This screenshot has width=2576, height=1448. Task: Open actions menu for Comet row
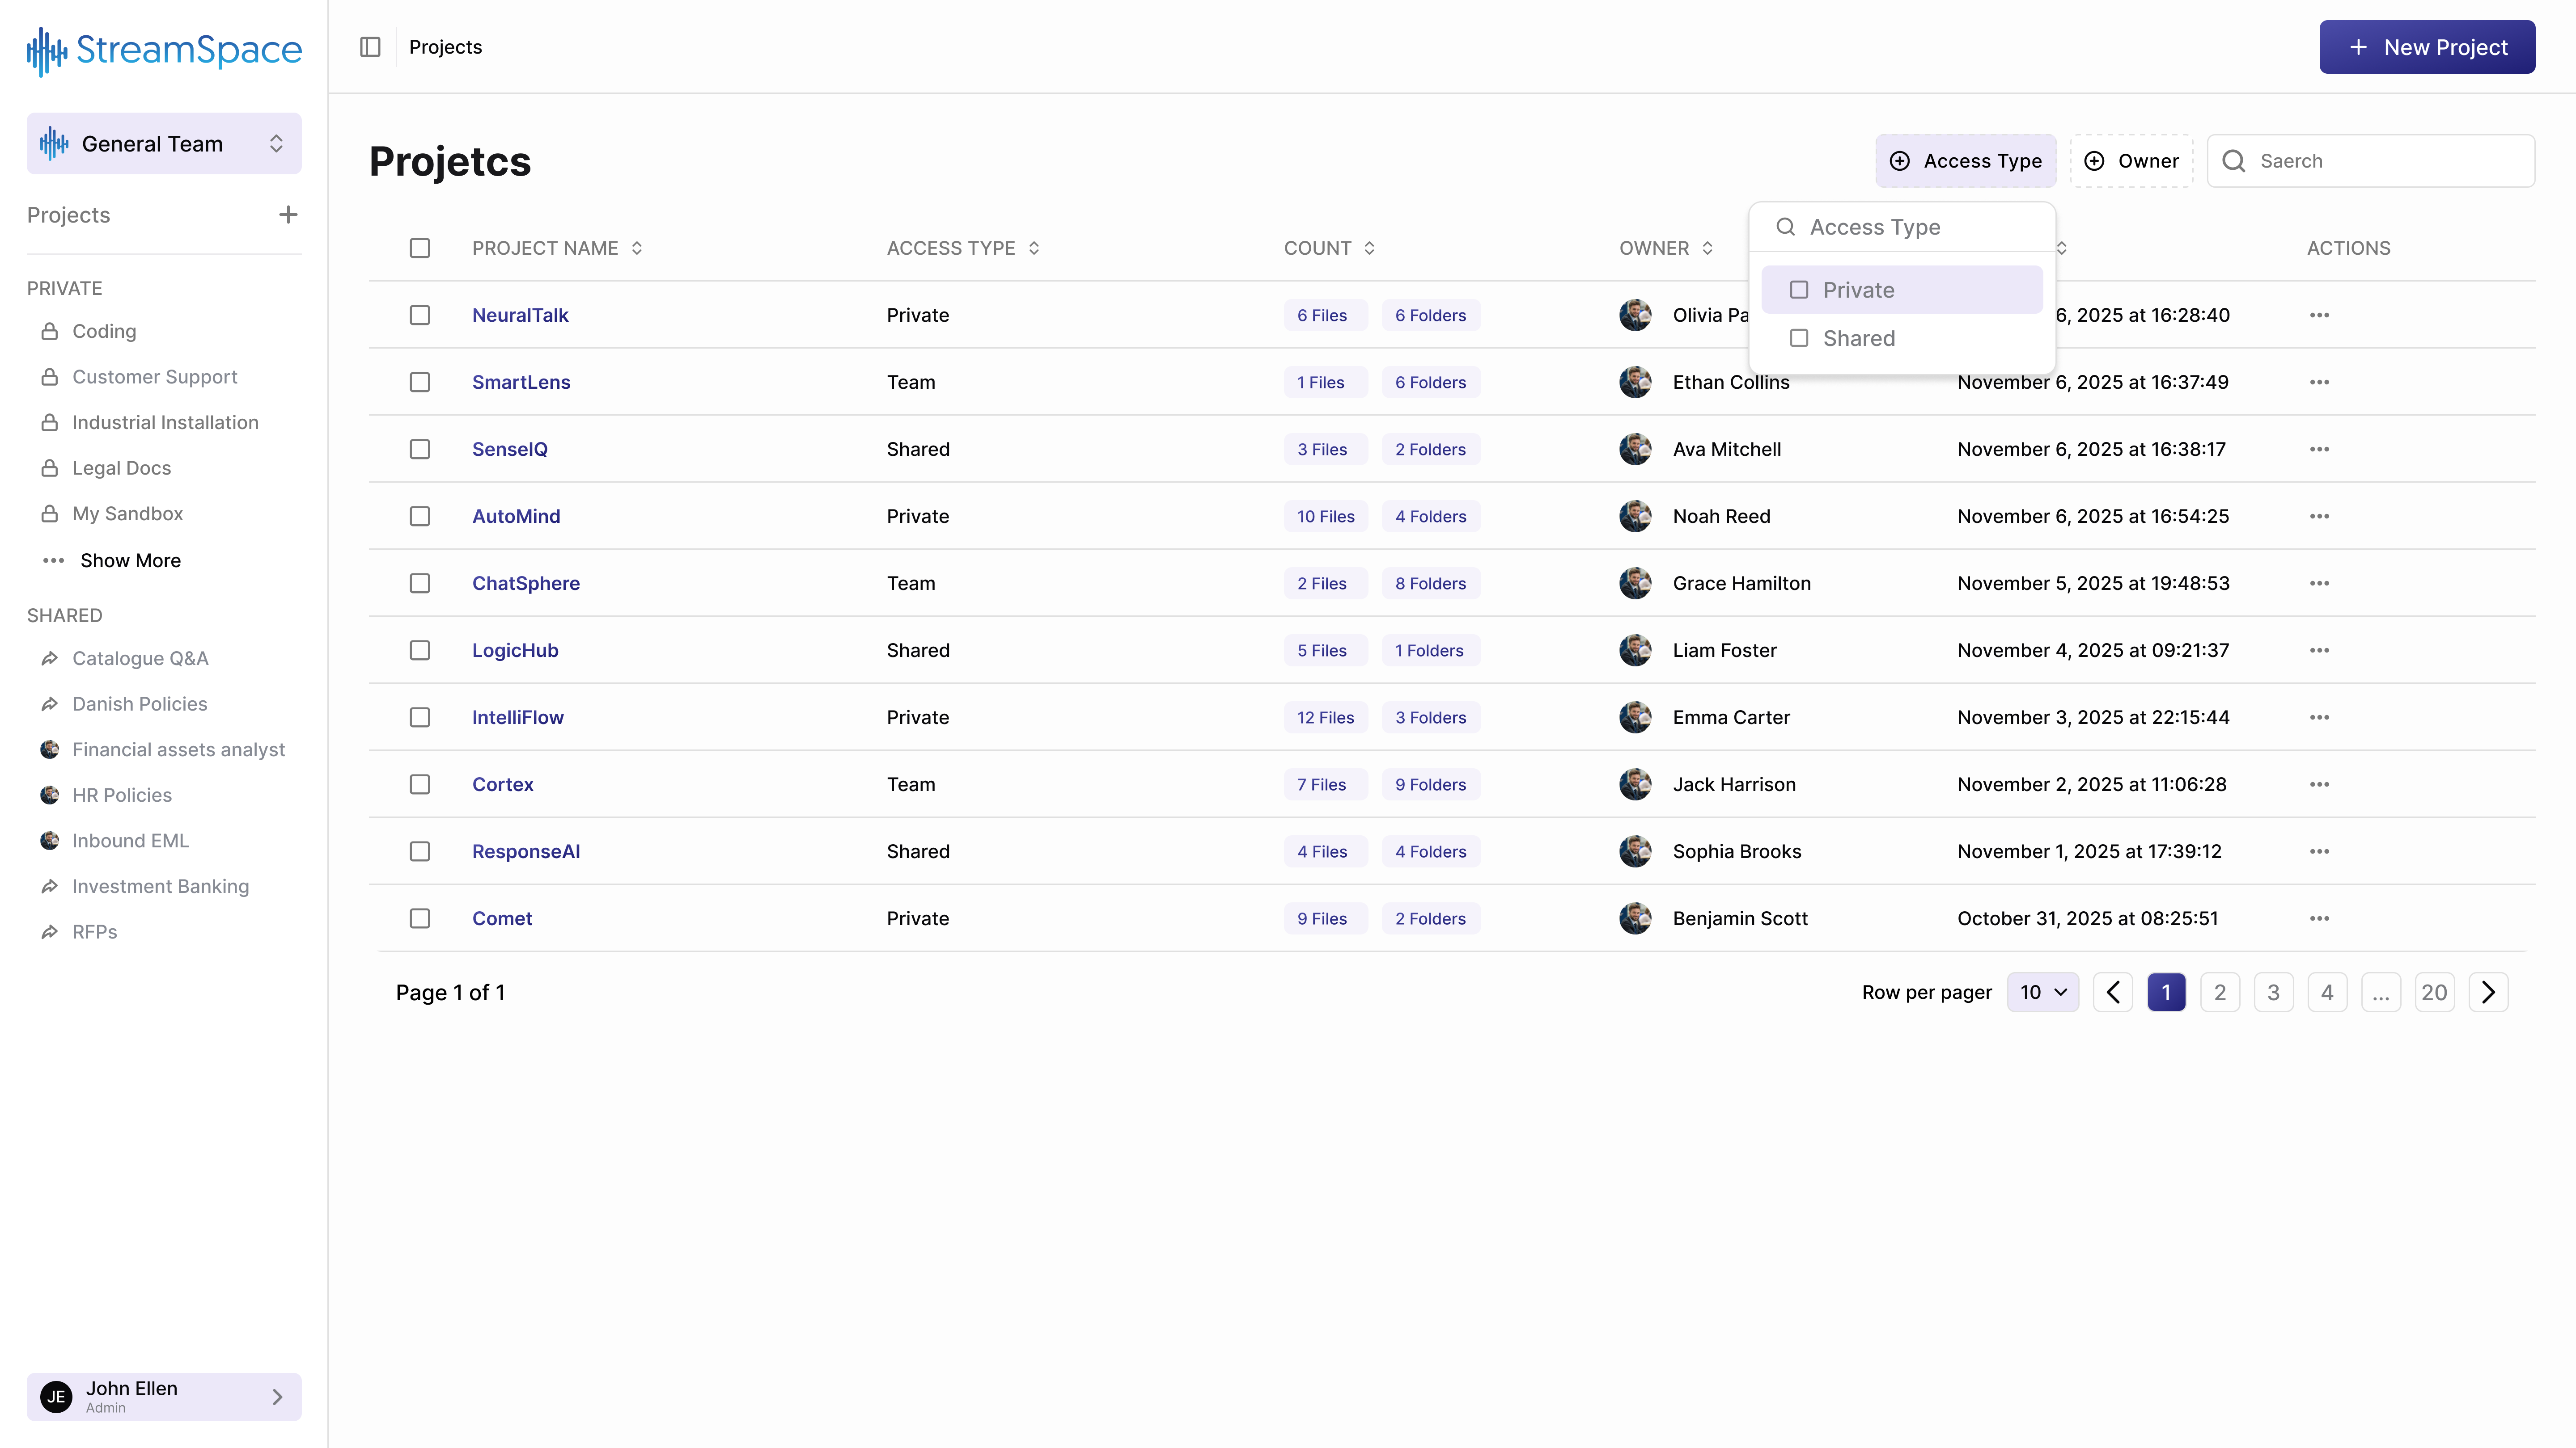coord(2319,918)
